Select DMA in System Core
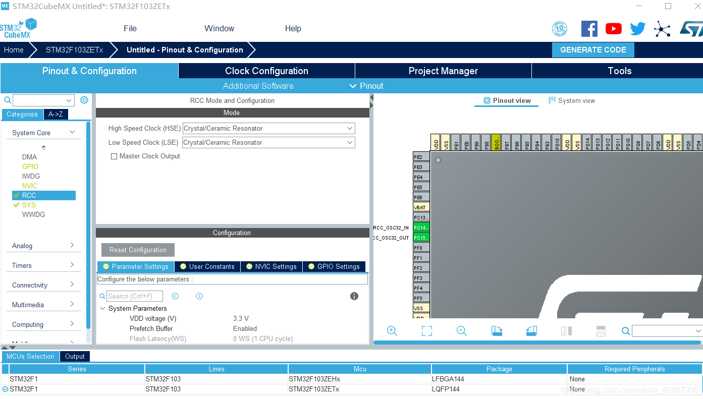This screenshot has width=703, height=399. point(29,157)
